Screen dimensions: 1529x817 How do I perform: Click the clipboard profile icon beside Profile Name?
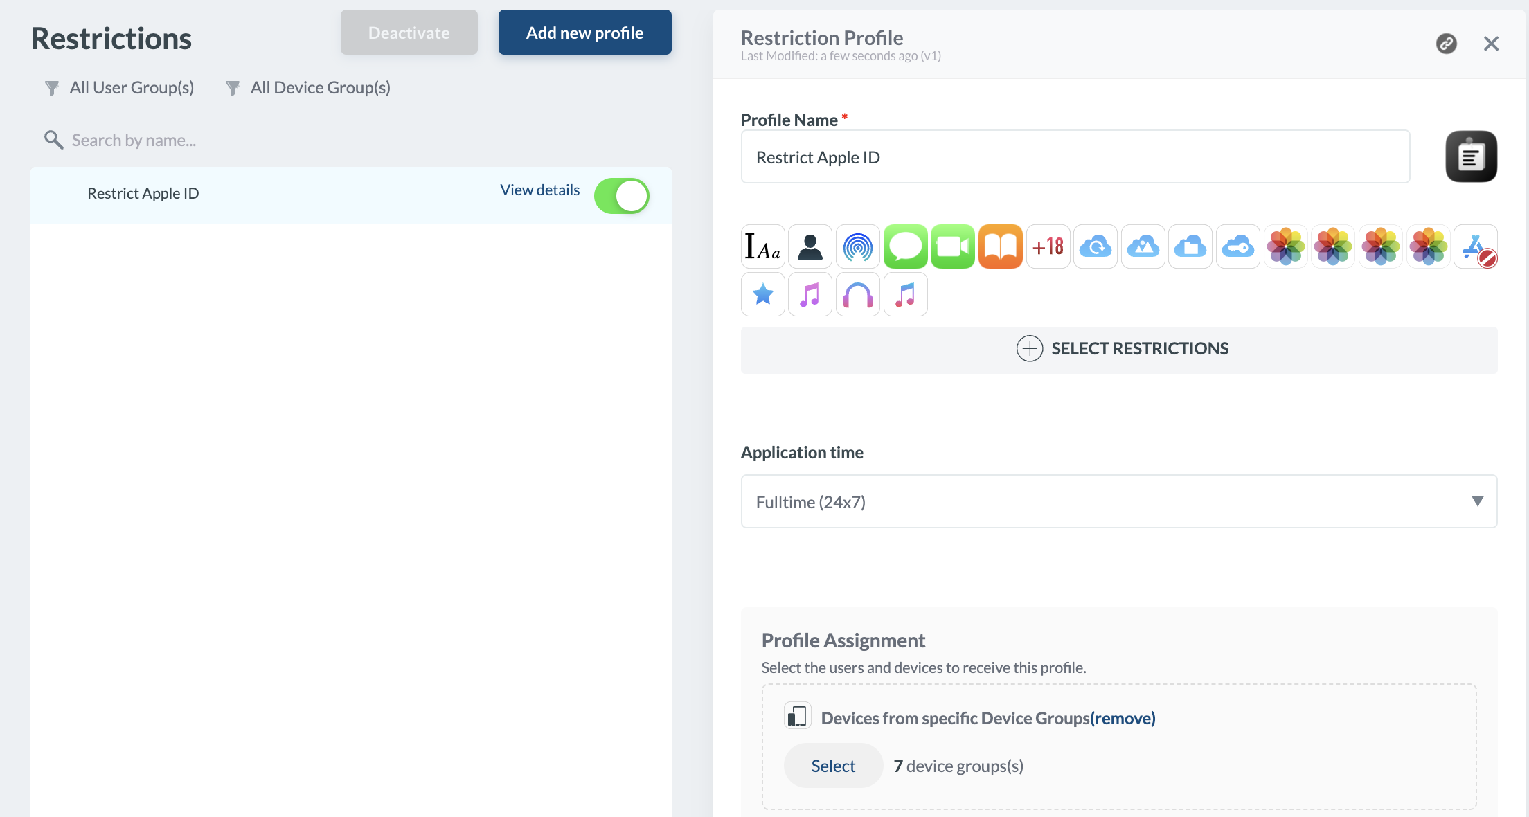(1471, 156)
